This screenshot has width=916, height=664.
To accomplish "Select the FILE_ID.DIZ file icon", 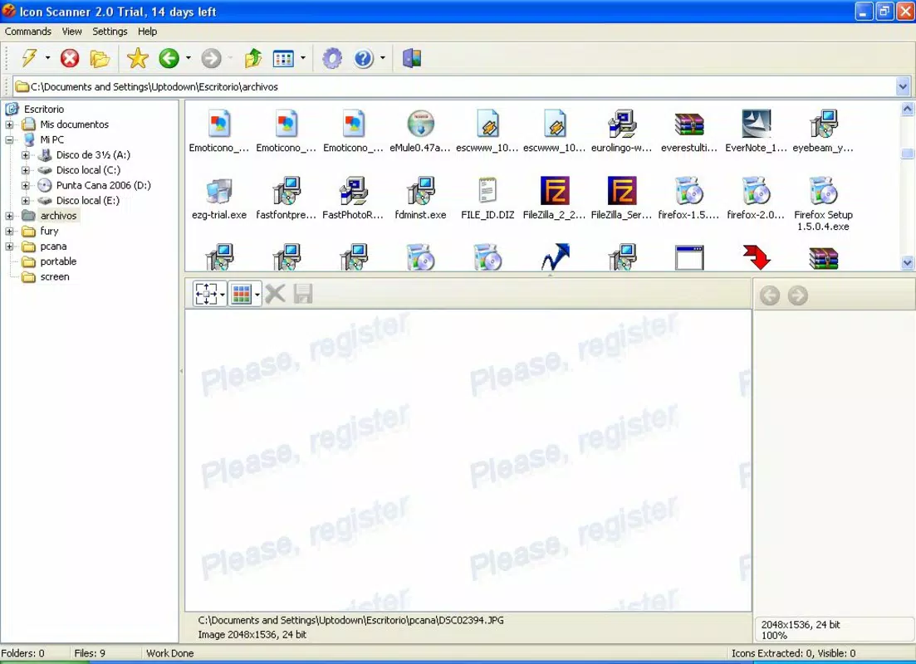I will click(x=487, y=191).
